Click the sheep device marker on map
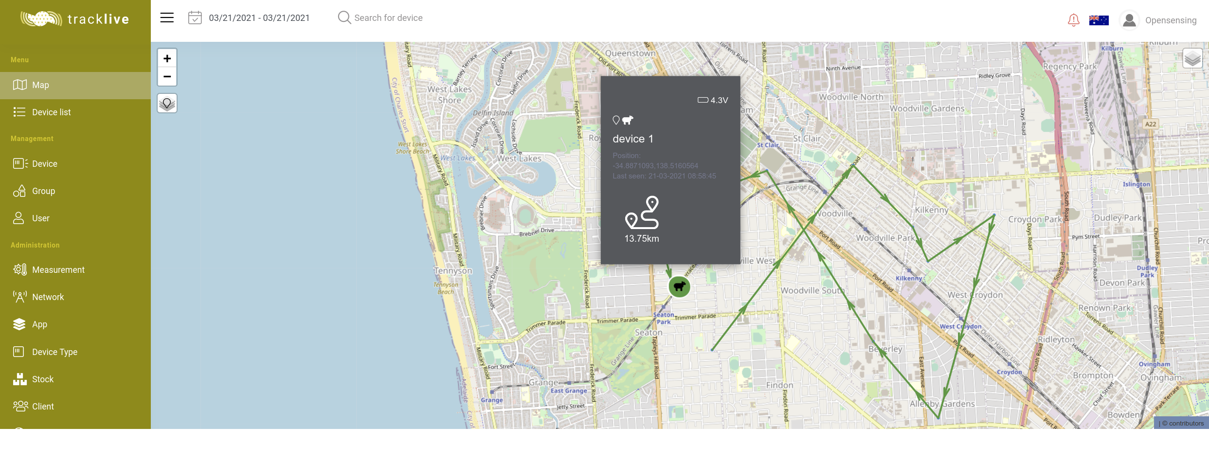 679,286
